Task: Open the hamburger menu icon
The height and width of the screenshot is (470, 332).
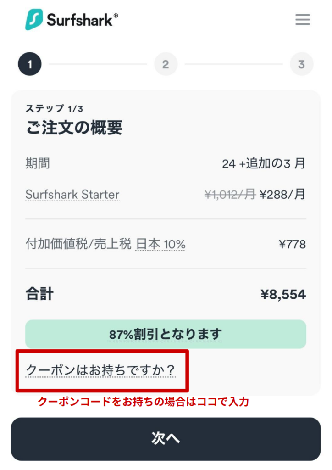Action: [x=303, y=20]
